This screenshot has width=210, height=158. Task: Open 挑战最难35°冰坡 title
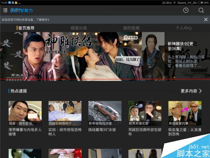click(102, 130)
